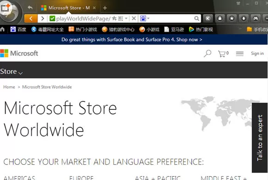Expand the Store dropdown menu
The width and height of the screenshot is (268, 180).
(11, 72)
